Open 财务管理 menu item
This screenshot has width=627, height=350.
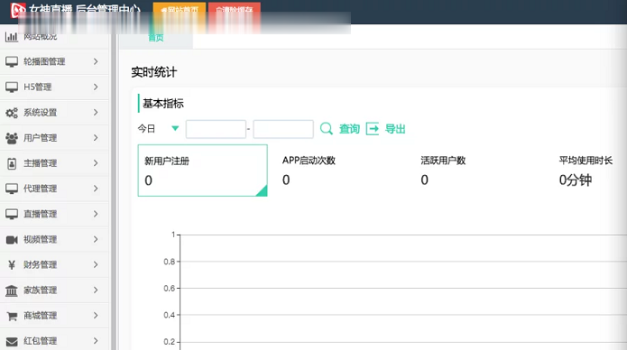(54, 265)
